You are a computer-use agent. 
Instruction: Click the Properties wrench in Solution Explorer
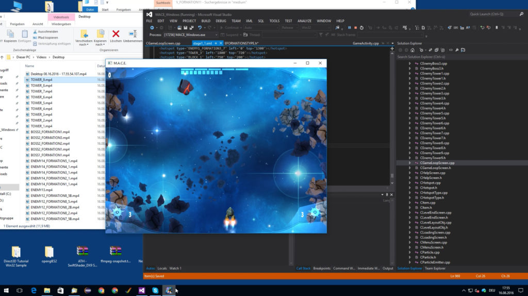point(457,50)
